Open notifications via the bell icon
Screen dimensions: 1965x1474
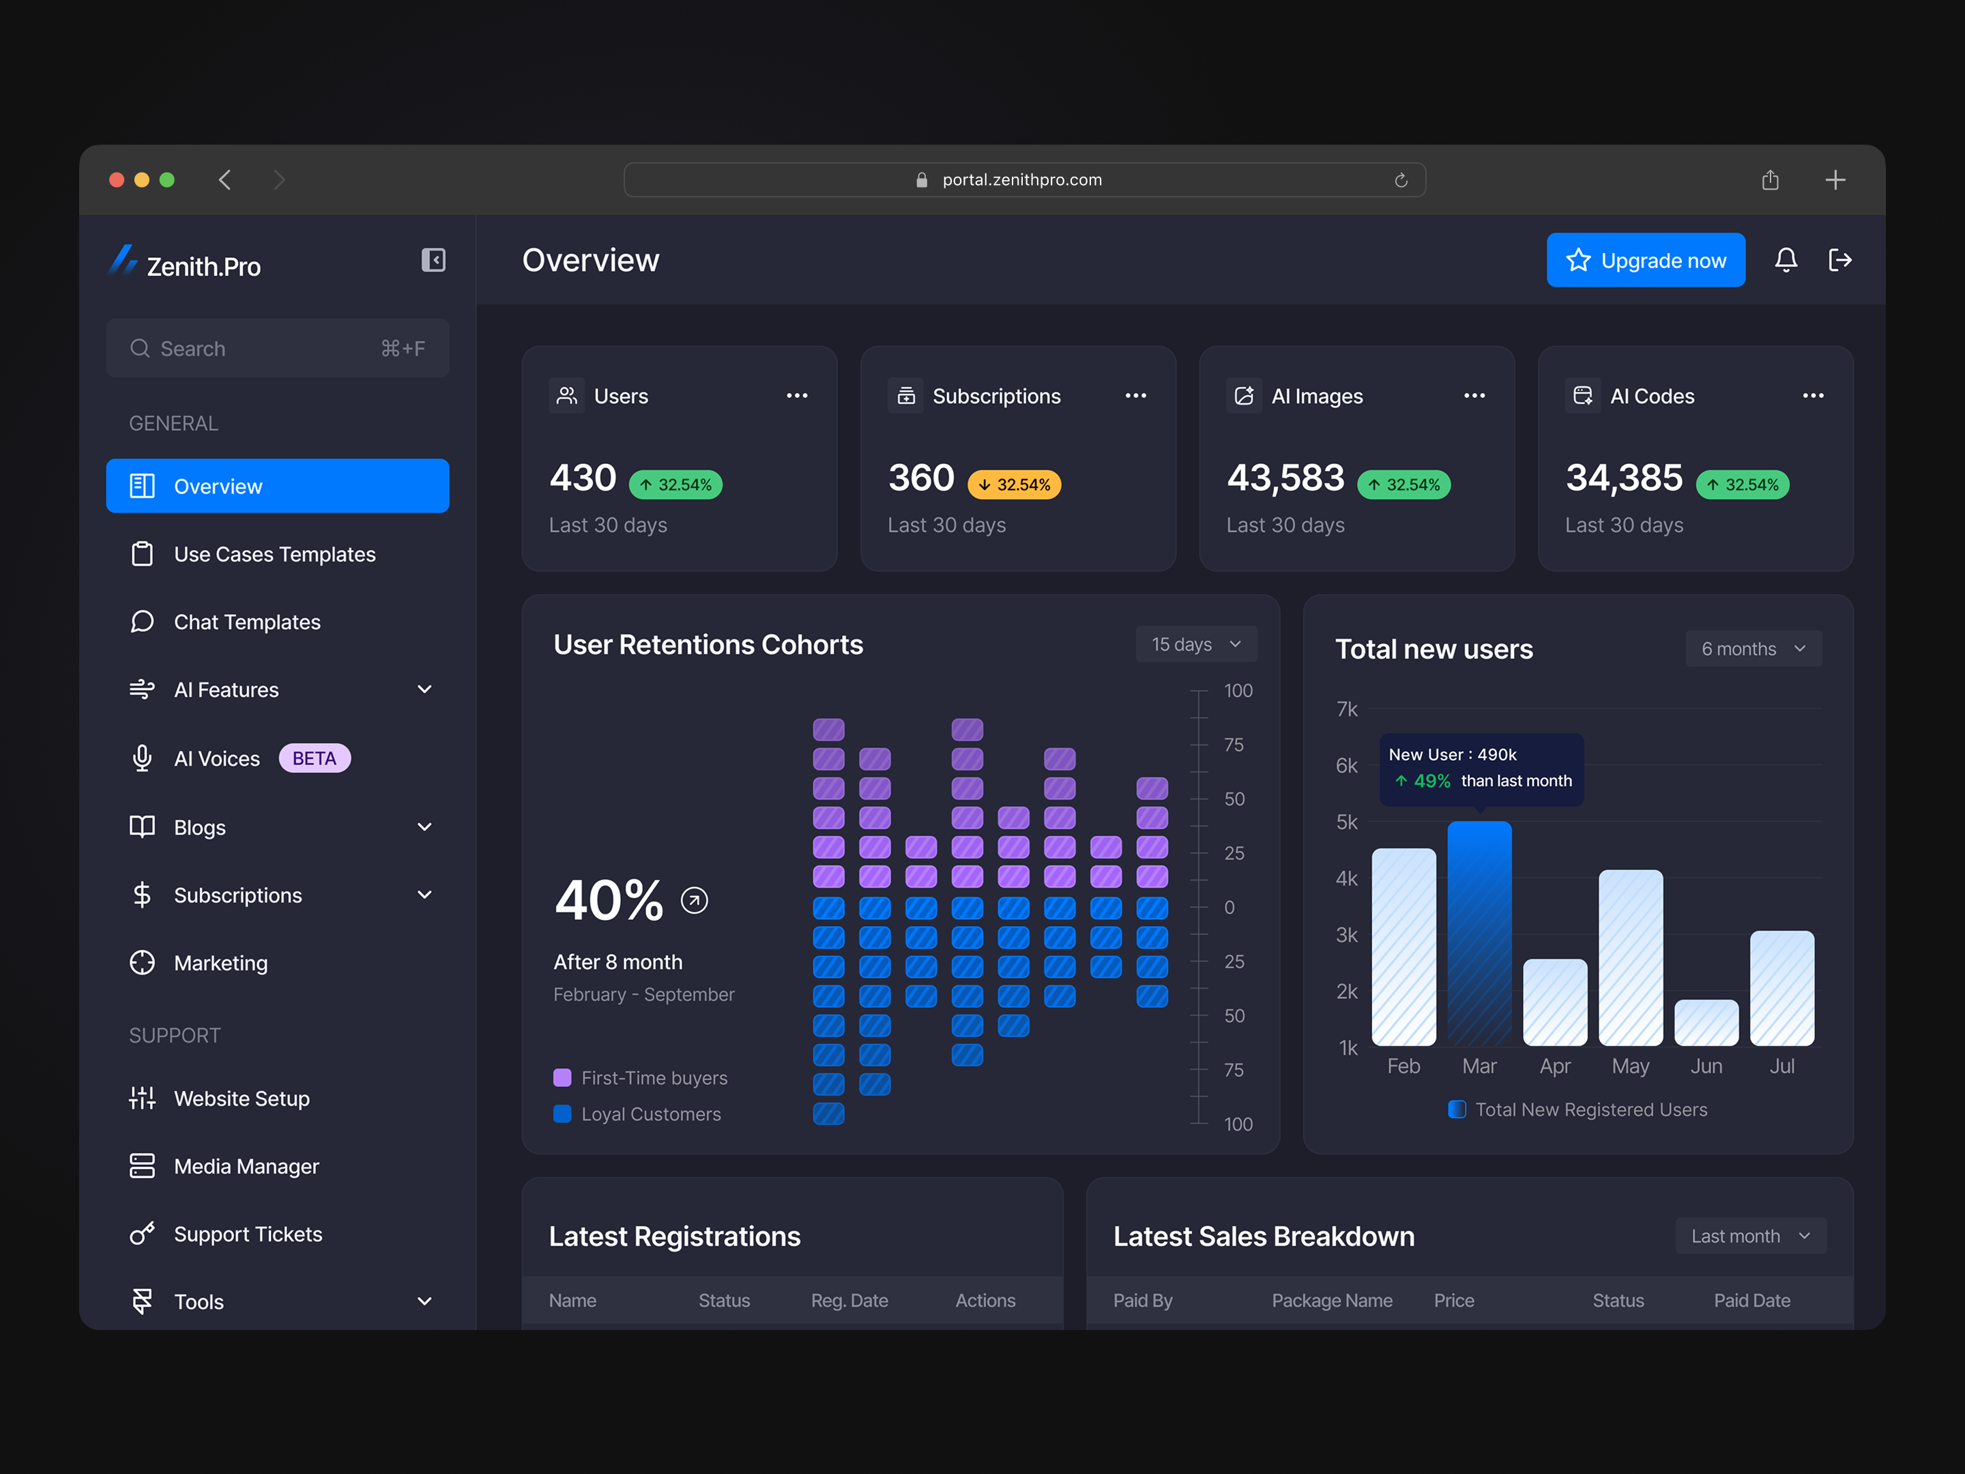point(1786,259)
